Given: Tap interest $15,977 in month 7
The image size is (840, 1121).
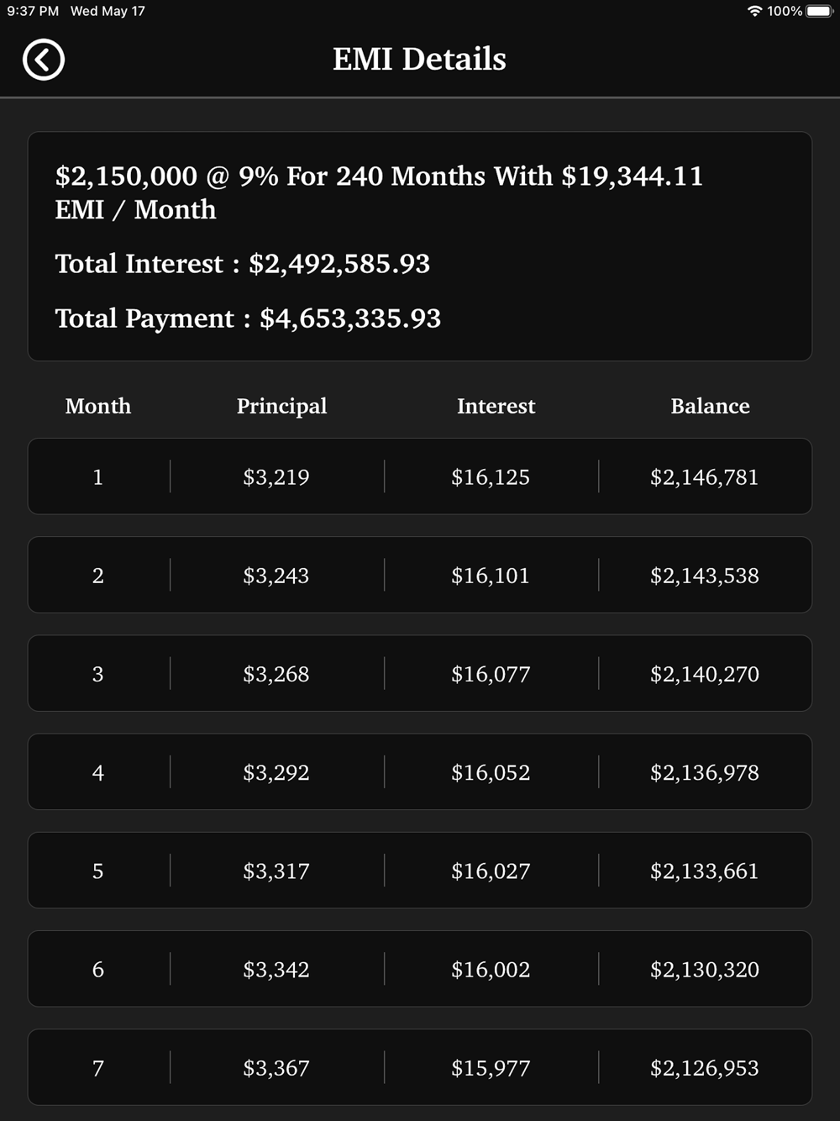Looking at the screenshot, I should coord(491,1068).
